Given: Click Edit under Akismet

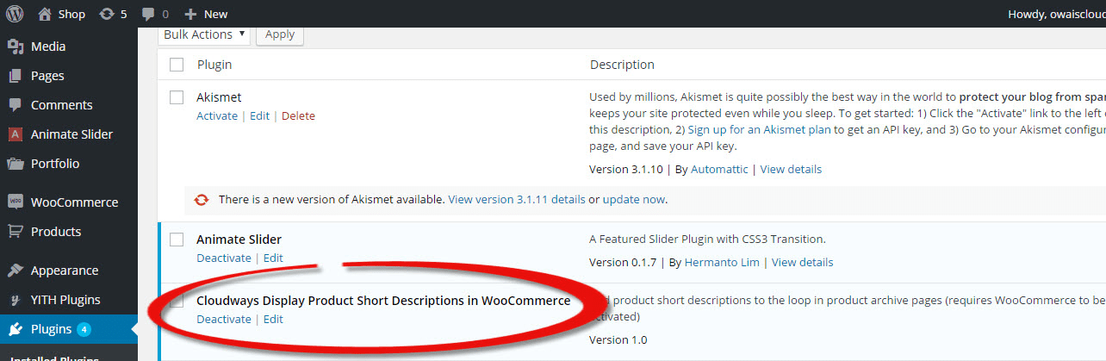Looking at the screenshot, I should tap(259, 116).
